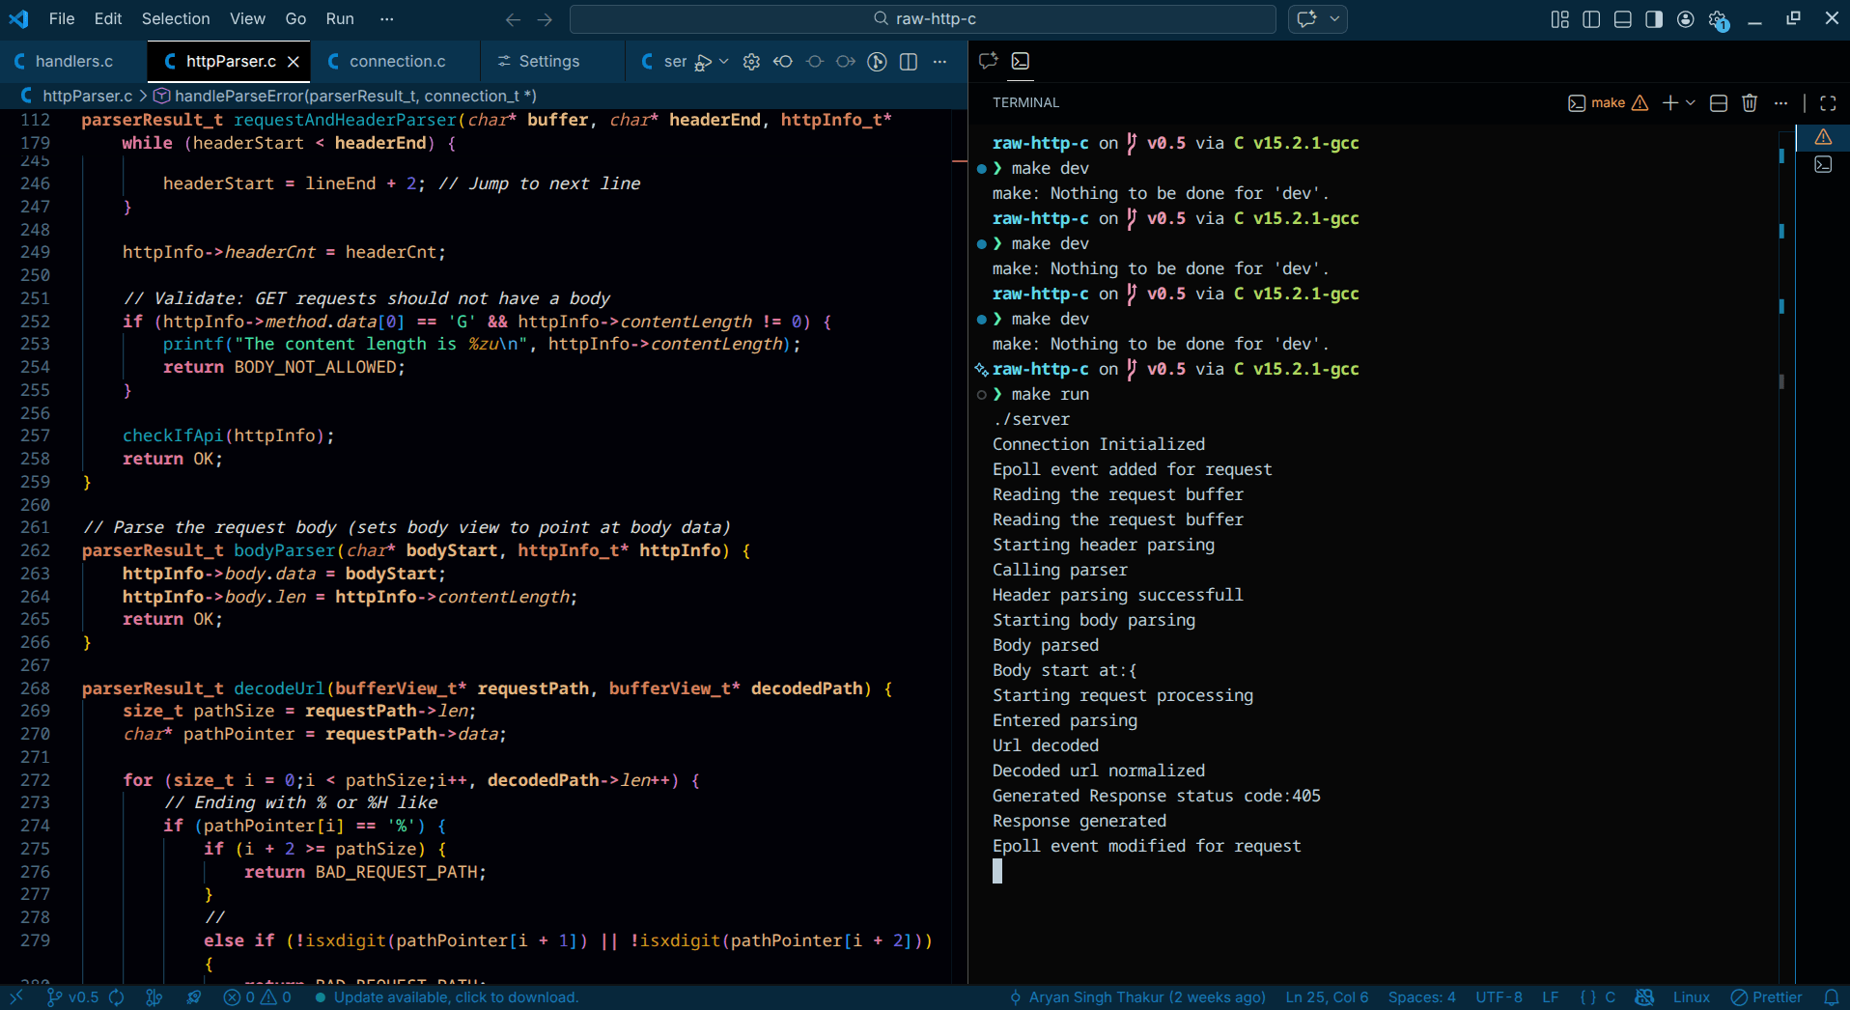
Task: Click the Copilot chat icon in panel
Action: 988,61
